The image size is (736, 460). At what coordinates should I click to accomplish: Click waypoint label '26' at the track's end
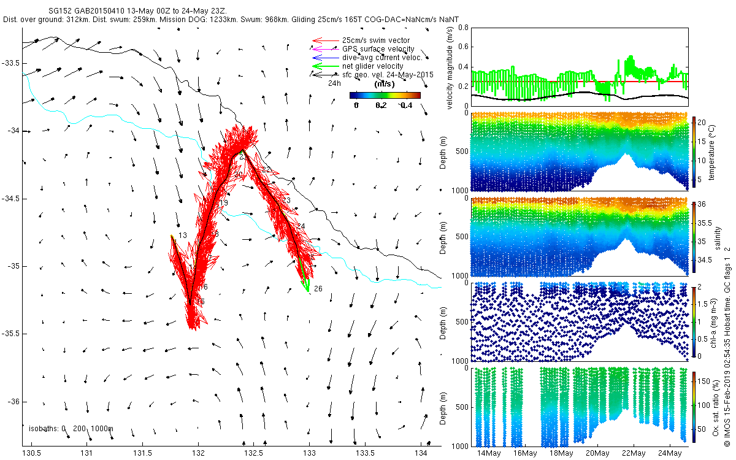click(318, 288)
